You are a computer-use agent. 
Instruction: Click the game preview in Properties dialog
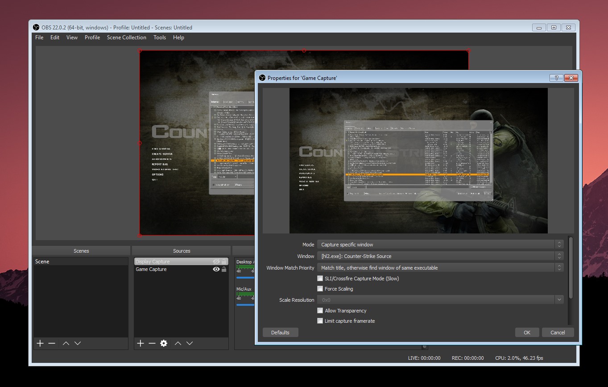coord(418,161)
